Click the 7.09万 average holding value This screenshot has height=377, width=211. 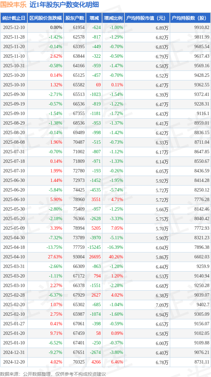pyautogui.click(x=162, y=305)
